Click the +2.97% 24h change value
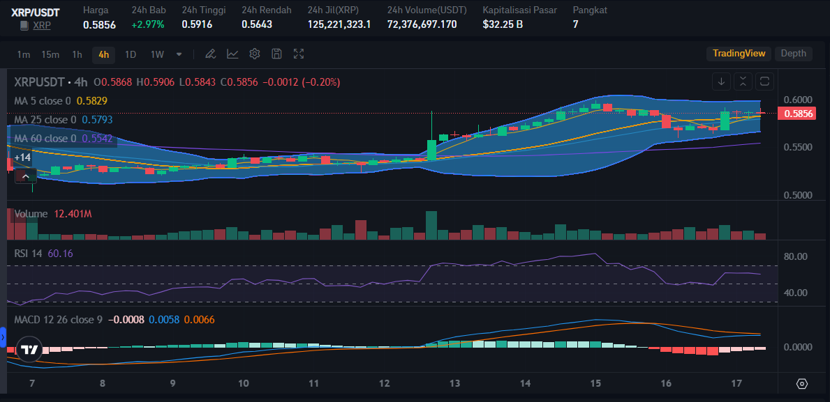830x402 pixels. [x=148, y=24]
